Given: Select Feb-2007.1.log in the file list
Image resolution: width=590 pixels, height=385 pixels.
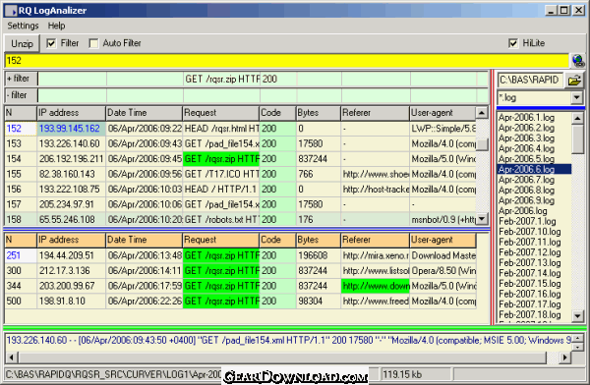Looking at the screenshot, I should 527,221.
